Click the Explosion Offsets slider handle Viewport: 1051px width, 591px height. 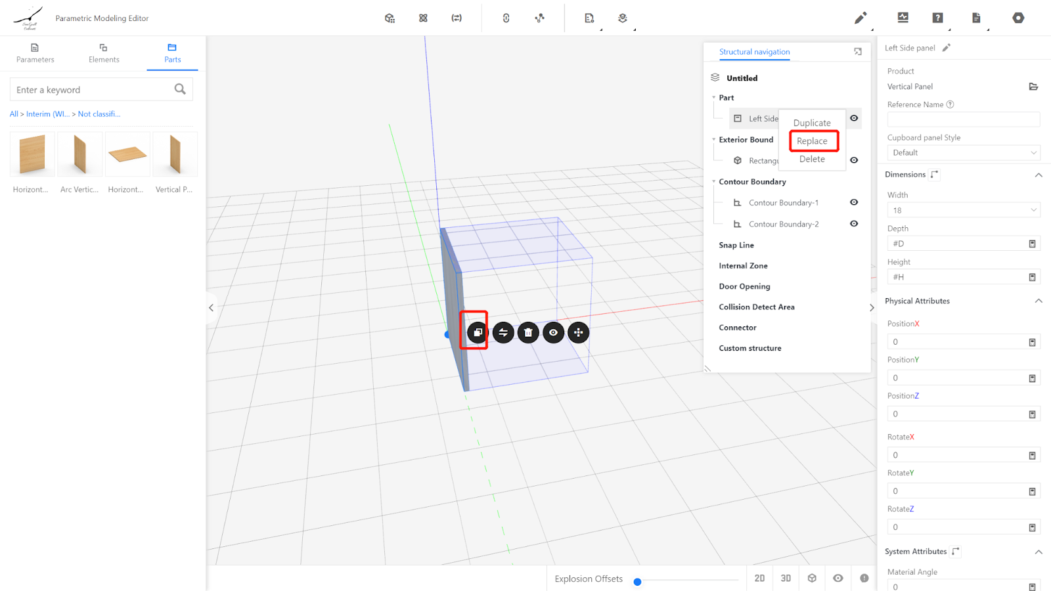[x=637, y=581]
